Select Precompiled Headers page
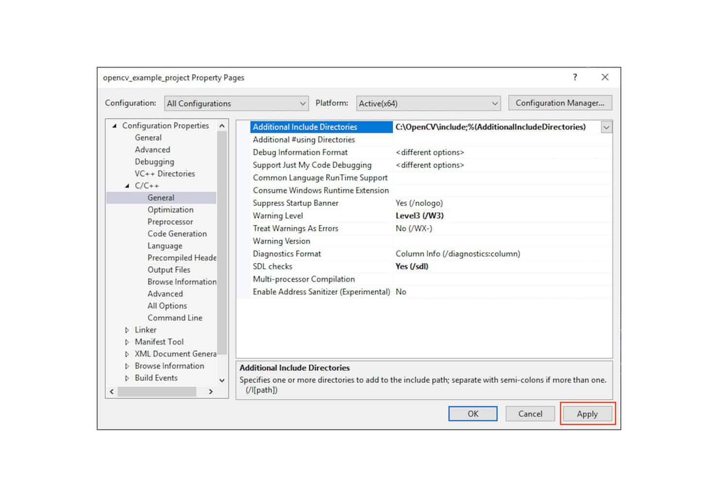This screenshot has height=497, width=718. coord(182,258)
